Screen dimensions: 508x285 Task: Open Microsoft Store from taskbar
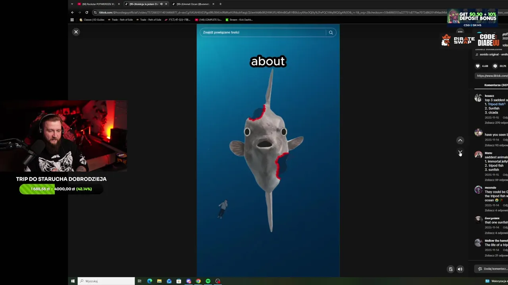click(179, 281)
